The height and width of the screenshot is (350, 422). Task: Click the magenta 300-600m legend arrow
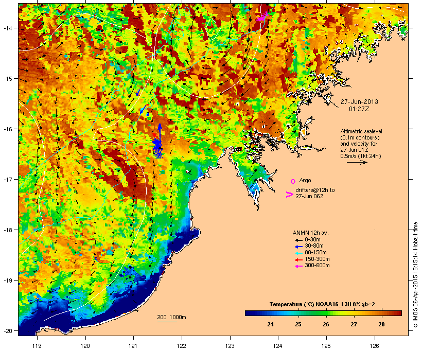coord(298,266)
